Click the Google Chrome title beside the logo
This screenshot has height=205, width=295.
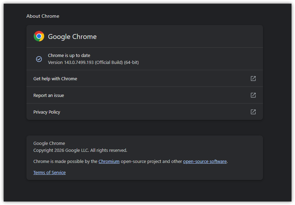click(72, 37)
